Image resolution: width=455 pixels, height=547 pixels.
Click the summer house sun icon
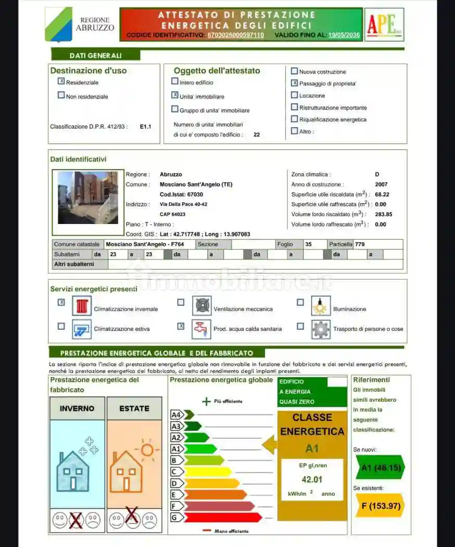(135, 464)
